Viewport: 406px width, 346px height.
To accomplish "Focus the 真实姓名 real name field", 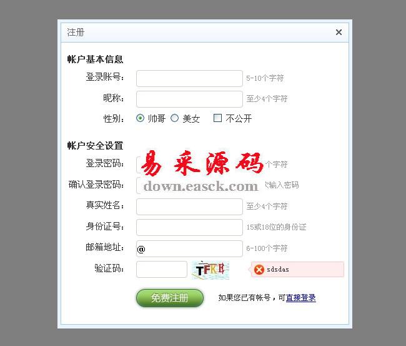I will (x=189, y=206).
